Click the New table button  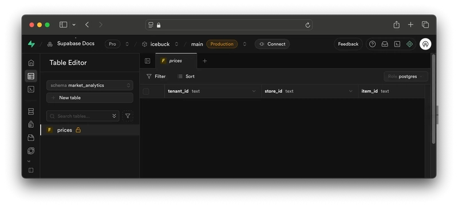click(x=90, y=97)
